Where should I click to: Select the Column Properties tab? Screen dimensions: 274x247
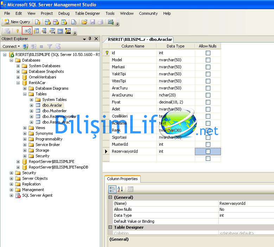pos(122,179)
